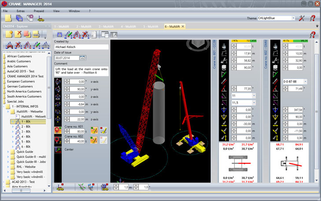321x201 pixels.
Task: Click the Center coordinate axes icon
Action: click(58, 149)
